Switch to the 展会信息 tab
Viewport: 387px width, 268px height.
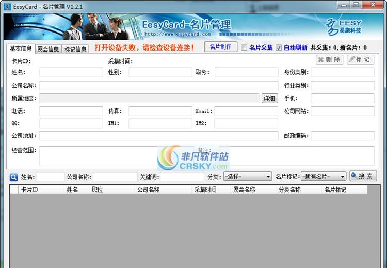(x=48, y=49)
